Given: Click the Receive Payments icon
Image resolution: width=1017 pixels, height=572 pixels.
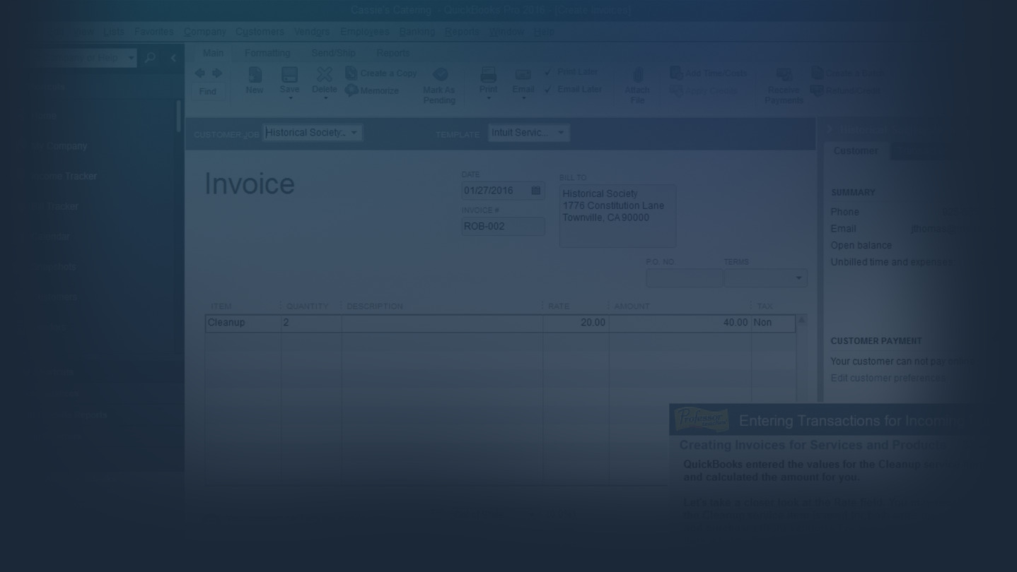Looking at the screenshot, I should [x=784, y=75].
